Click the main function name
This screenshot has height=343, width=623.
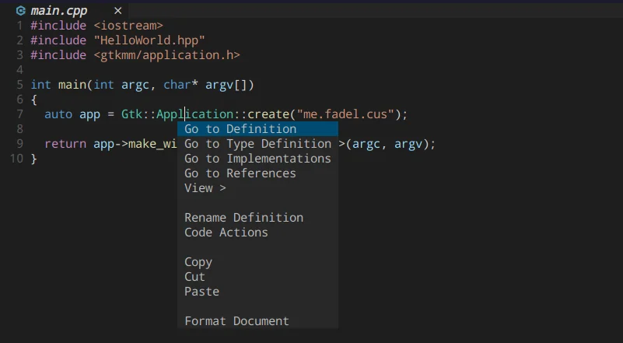(x=72, y=85)
